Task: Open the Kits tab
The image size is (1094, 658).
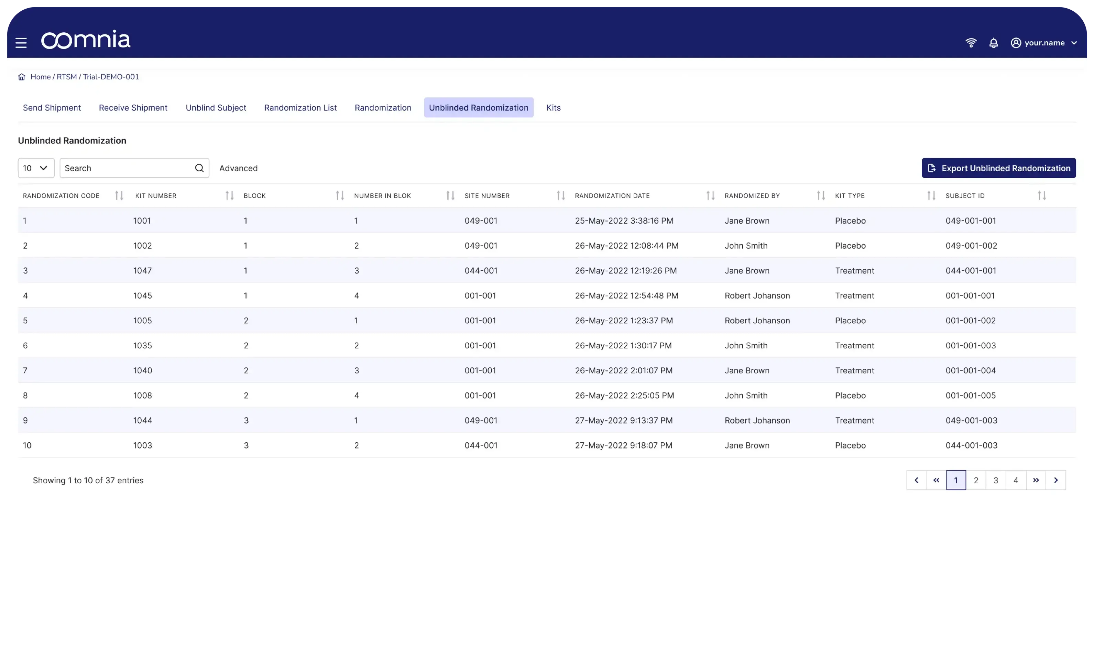Action: point(554,108)
